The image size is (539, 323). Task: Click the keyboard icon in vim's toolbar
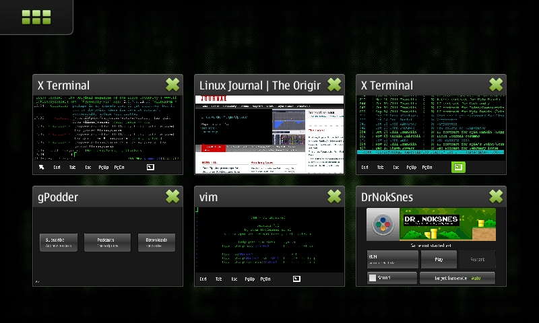(296, 279)
